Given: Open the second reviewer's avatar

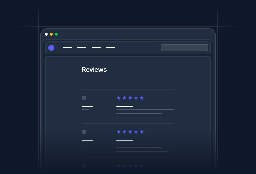Looking at the screenshot, I should (x=84, y=132).
